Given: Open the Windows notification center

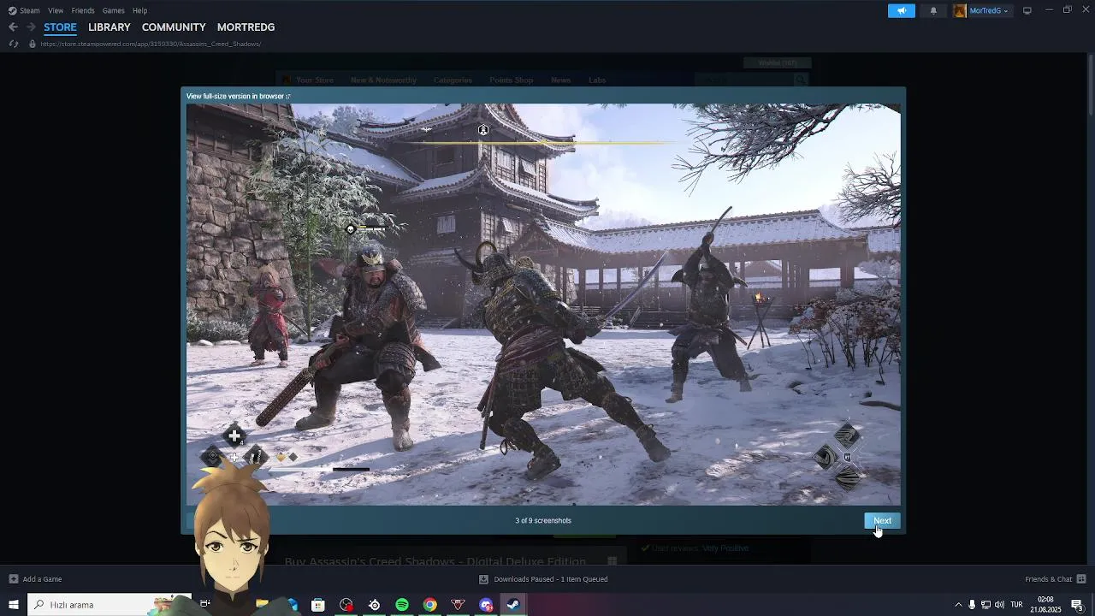Looking at the screenshot, I should click(x=1077, y=605).
